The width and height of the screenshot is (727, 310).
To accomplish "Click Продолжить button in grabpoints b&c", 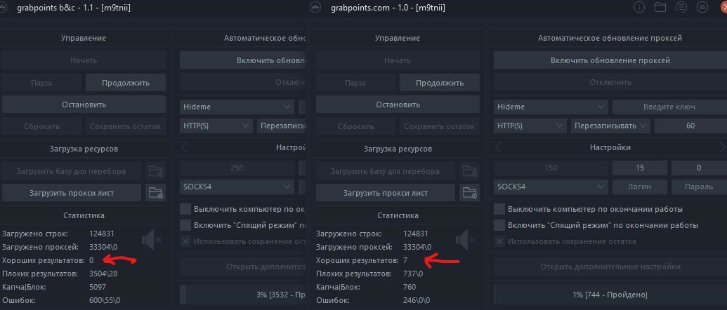I will [x=126, y=83].
